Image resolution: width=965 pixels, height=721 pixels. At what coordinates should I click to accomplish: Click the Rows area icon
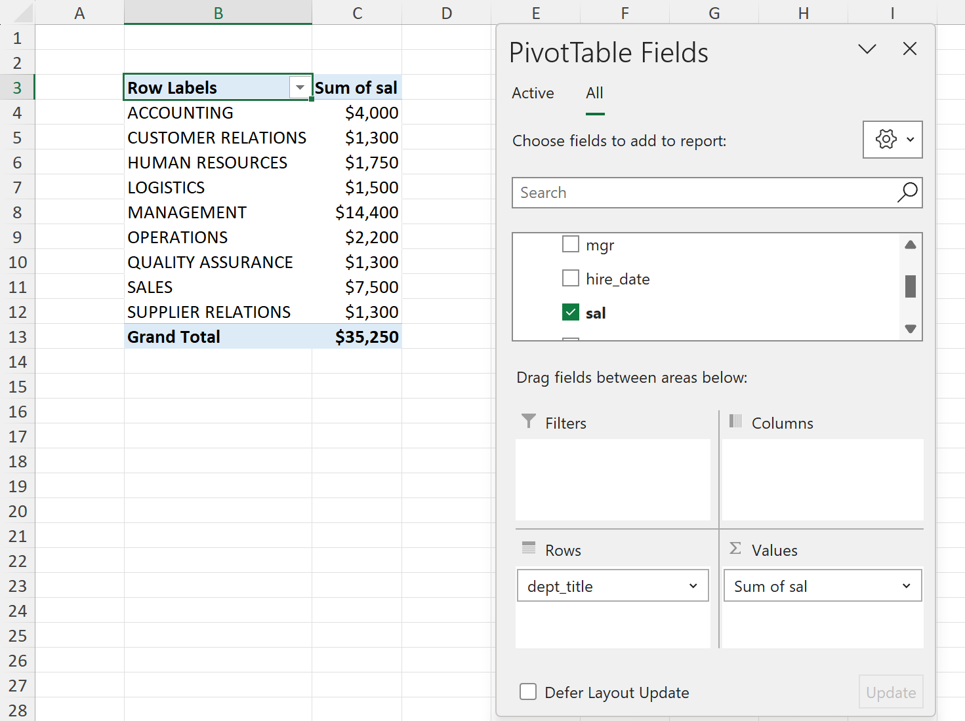tap(529, 549)
